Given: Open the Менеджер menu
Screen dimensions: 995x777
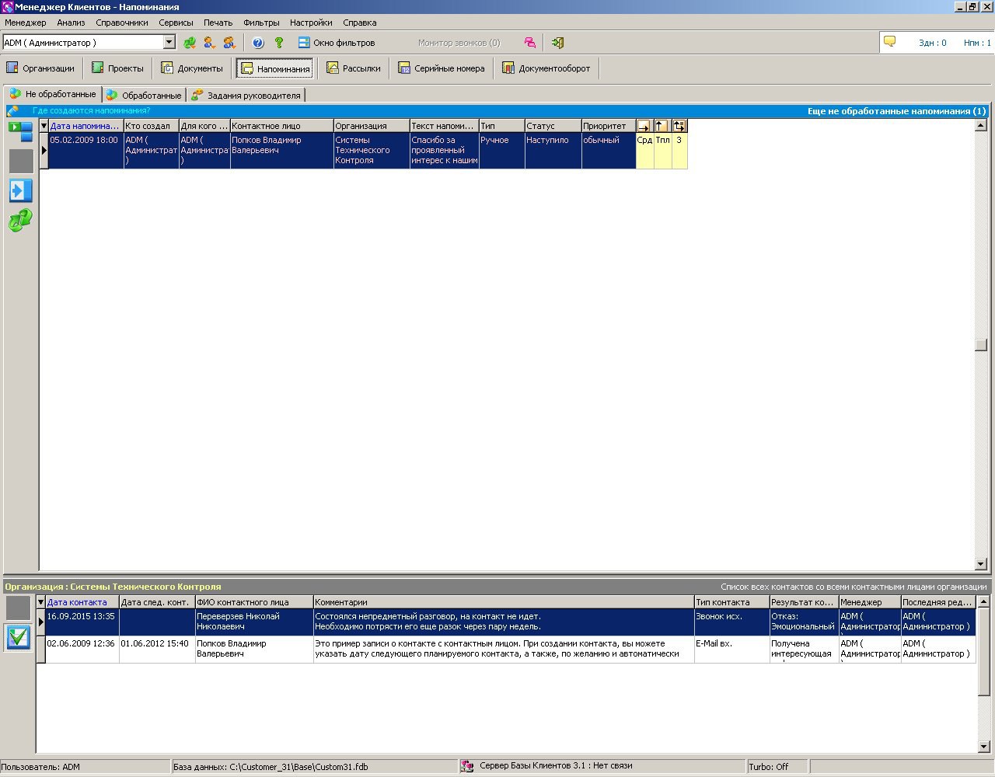Looking at the screenshot, I should 26,23.
